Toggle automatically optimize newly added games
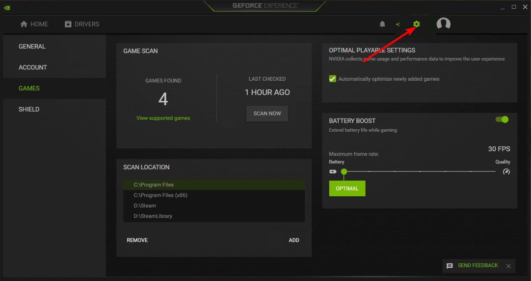The image size is (531, 281). coord(333,79)
